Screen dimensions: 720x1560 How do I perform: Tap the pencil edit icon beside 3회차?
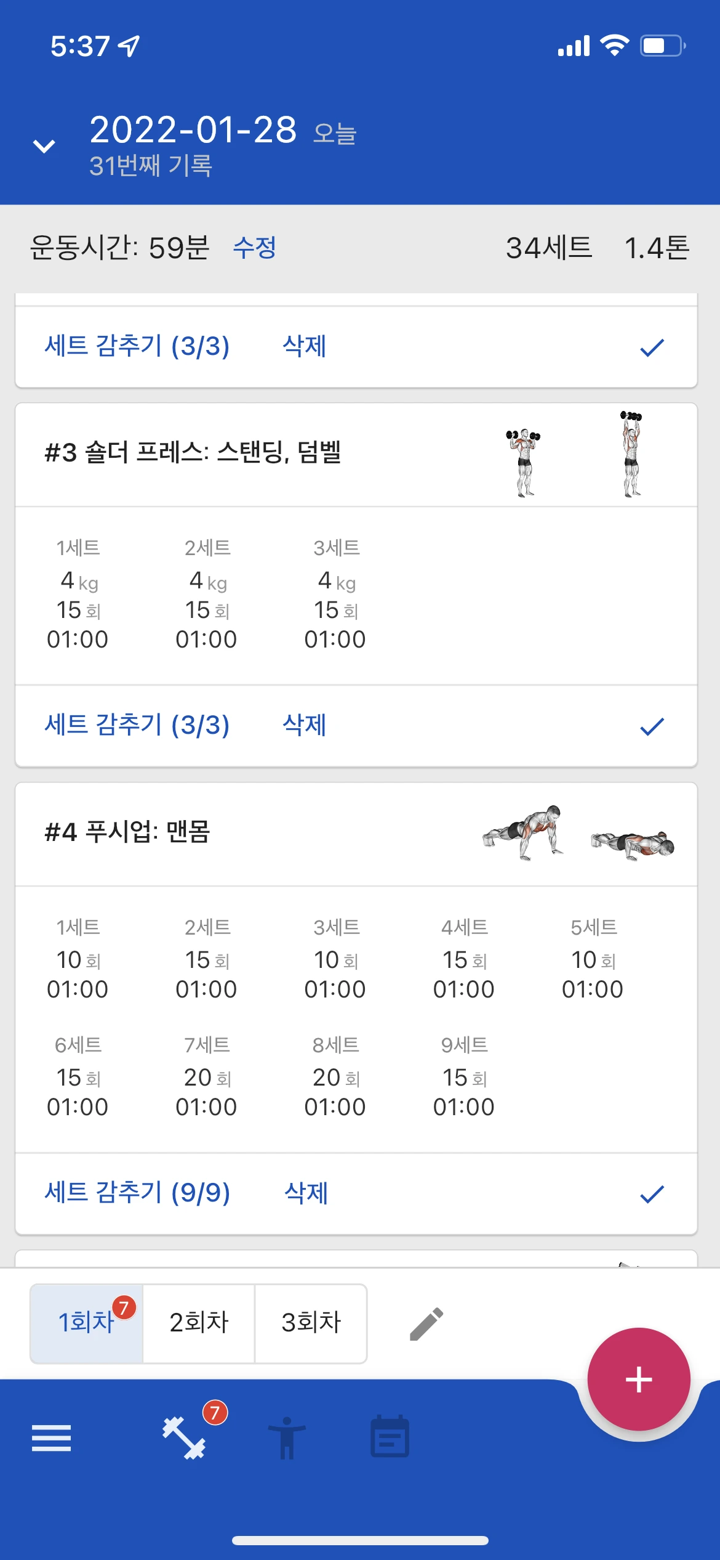tap(426, 1323)
